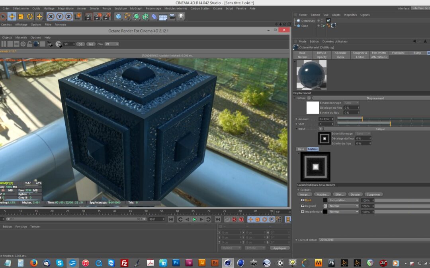Click the Scale tool icon

click(x=21, y=16)
